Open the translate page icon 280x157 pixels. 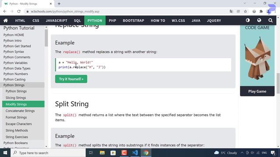231,11
